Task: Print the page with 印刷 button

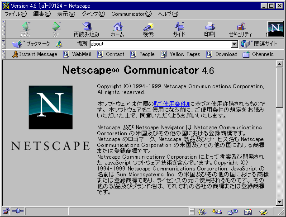Action: point(210,29)
